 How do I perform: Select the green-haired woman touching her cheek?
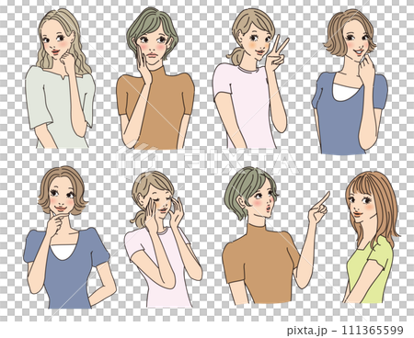click(155, 78)
